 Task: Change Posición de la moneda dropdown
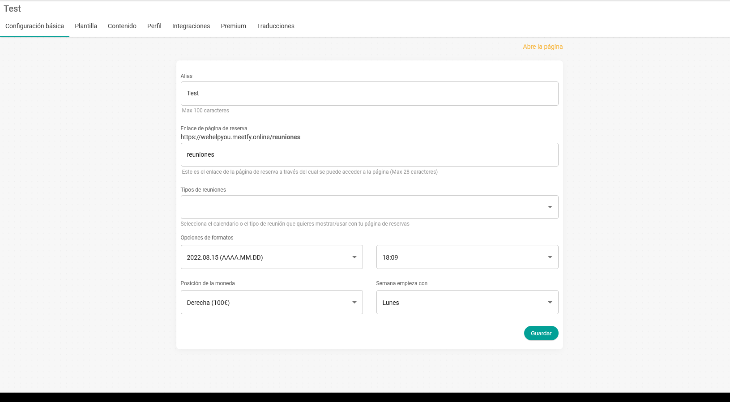[272, 302]
